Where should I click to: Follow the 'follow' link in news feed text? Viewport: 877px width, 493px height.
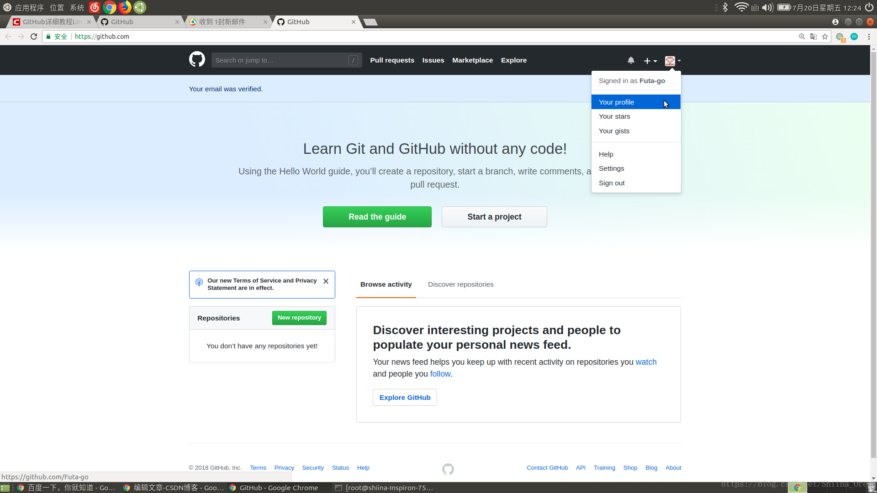pos(440,374)
